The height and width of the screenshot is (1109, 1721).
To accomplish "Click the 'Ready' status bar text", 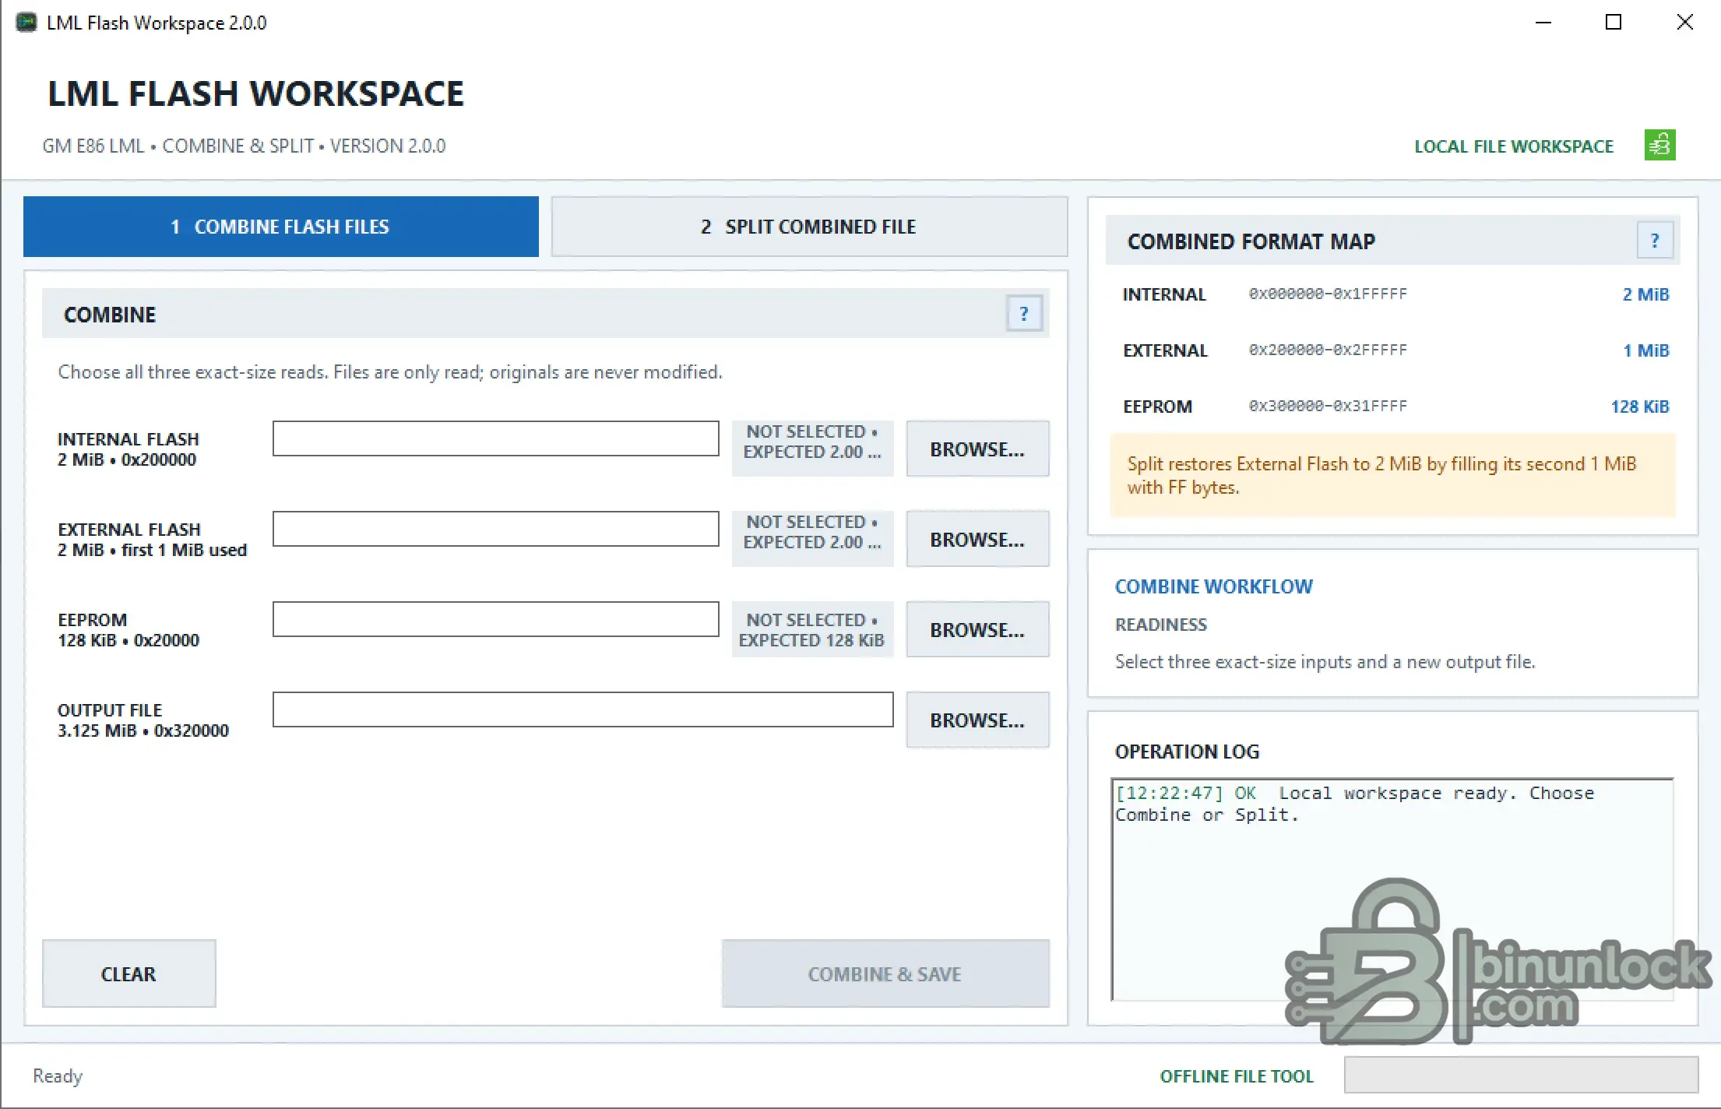I will click(58, 1076).
